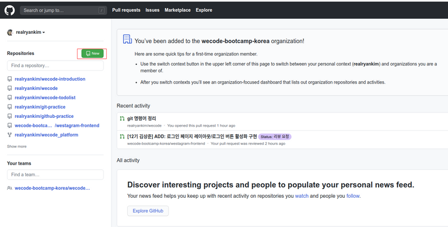Click the All activity heading
The height and width of the screenshot is (227, 448).
pyautogui.click(x=128, y=160)
